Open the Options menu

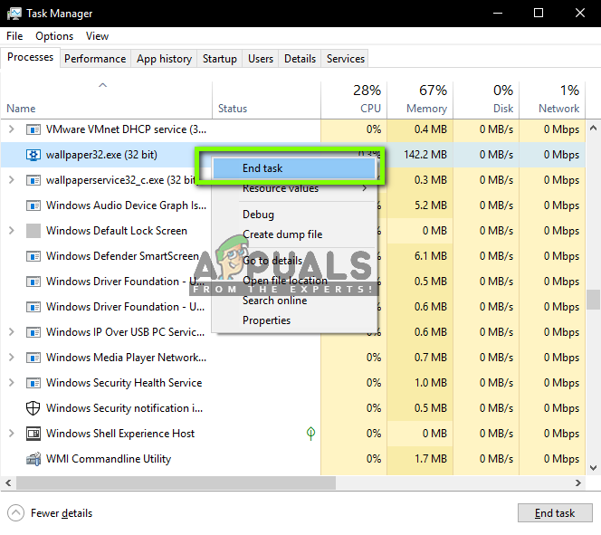coord(54,36)
